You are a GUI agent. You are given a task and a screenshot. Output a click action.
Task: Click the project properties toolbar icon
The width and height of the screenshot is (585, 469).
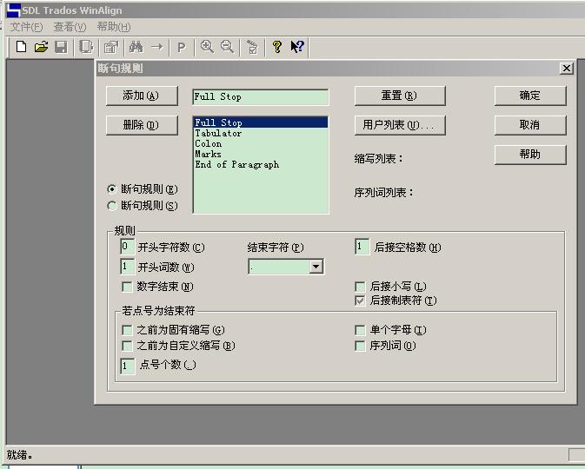tap(111, 47)
